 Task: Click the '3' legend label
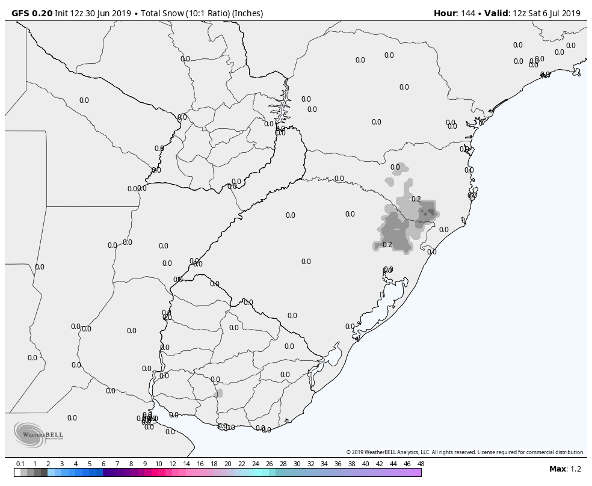(62, 464)
